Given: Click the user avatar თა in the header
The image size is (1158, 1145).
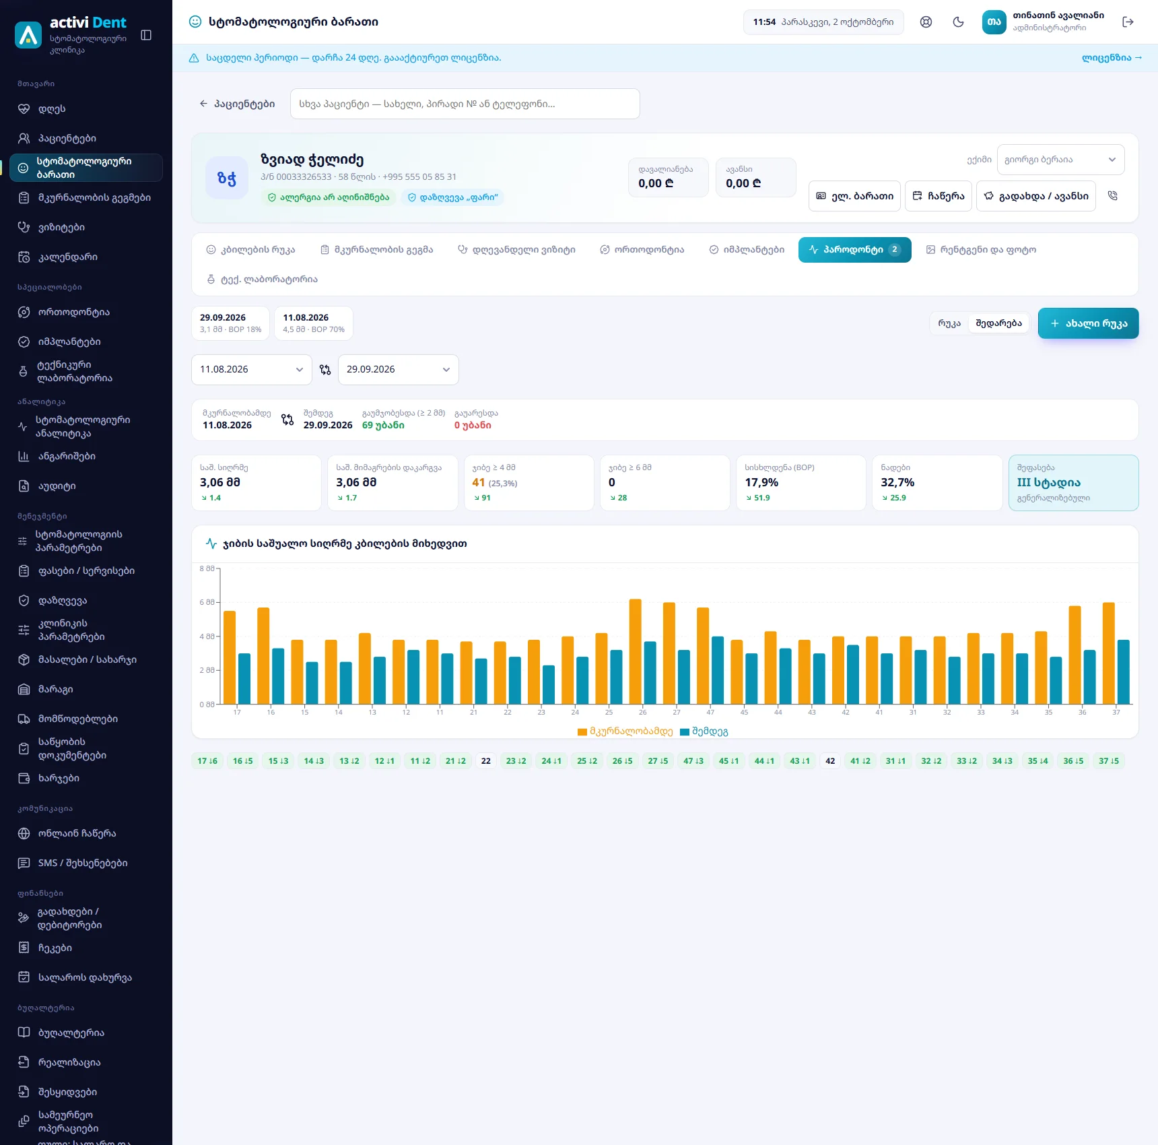Looking at the screenshot, I should tap(994, 22).
